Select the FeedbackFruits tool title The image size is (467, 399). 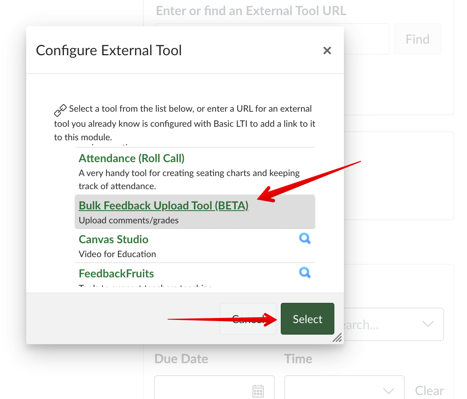point(116,273)
